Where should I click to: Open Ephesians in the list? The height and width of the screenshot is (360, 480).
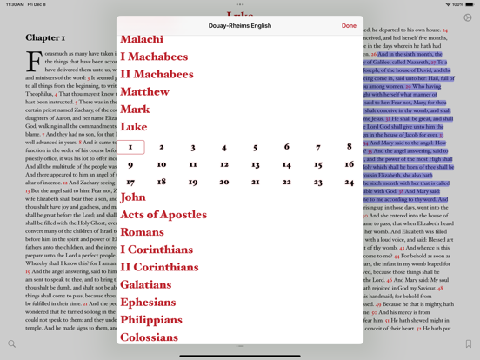[148, 303]
